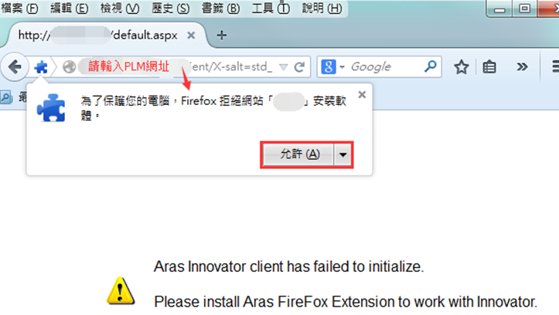The image size is (559, 315).
Task: Click the bookmark star icon
Action: 462,67
